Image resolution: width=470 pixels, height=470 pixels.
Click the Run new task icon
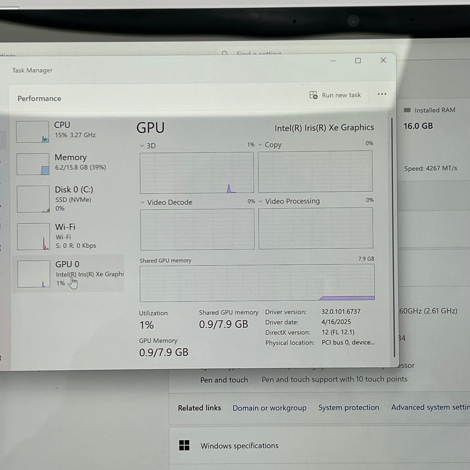(313, 95)
